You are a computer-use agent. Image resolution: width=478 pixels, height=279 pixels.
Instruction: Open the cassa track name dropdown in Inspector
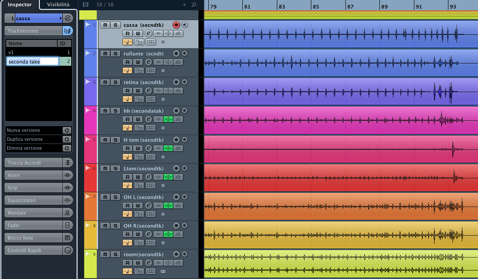tap(60, 18)
